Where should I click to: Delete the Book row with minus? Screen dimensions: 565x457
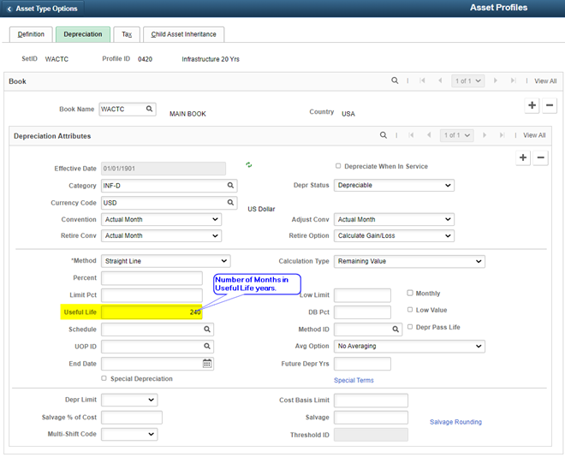pos(549,105)
